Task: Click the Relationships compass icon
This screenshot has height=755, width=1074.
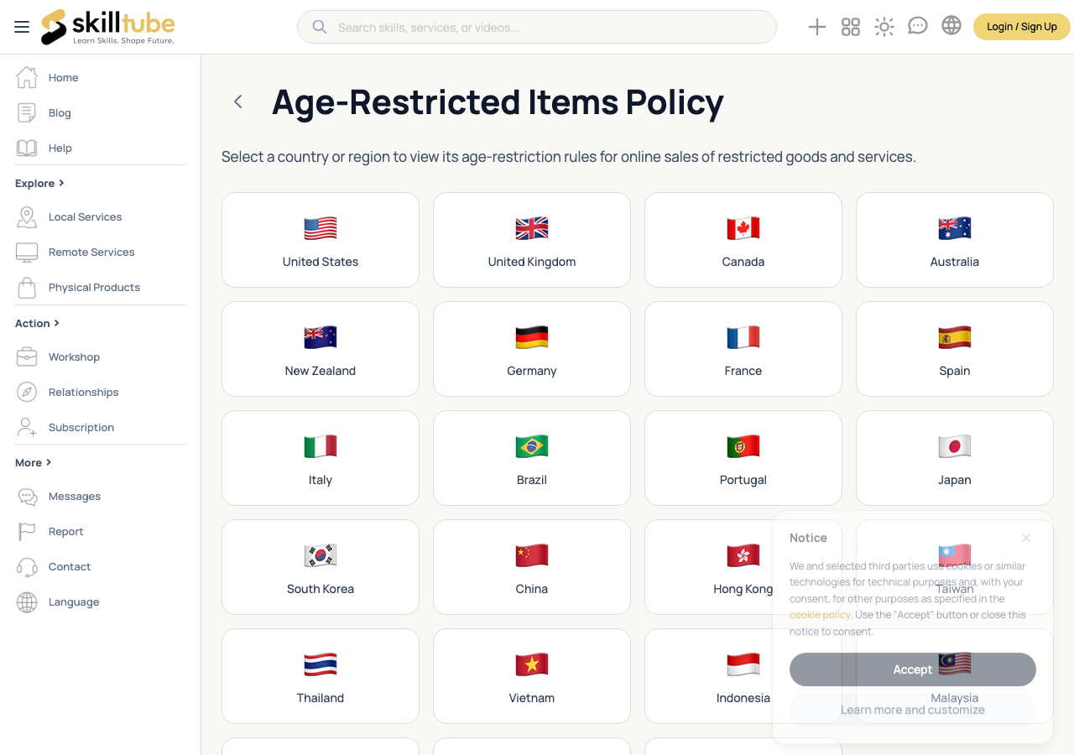Action: click(x=27, y=392)
